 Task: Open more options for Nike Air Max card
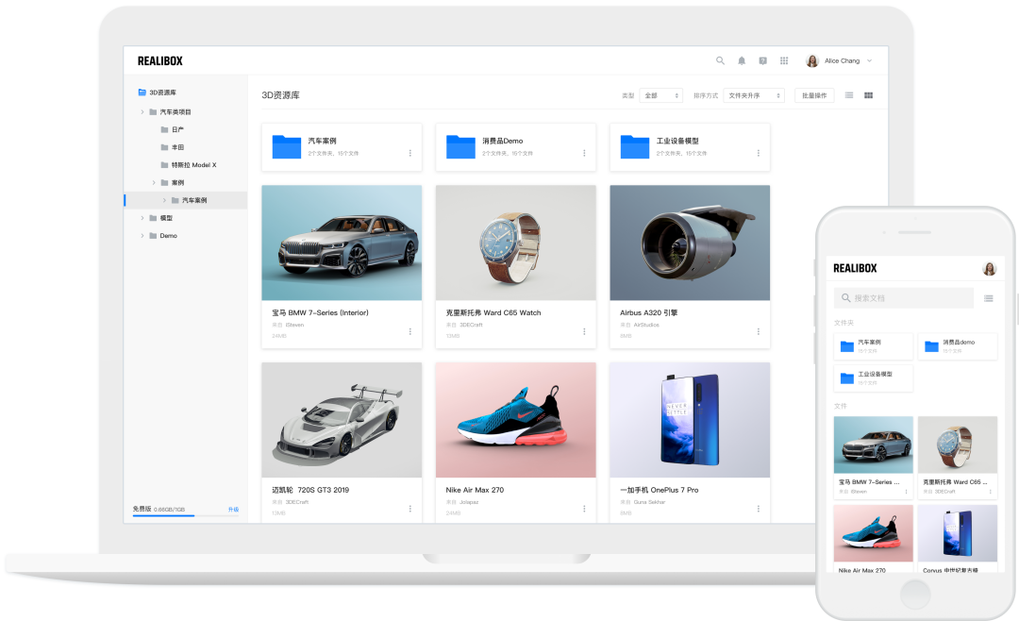(x=584, y=509)
